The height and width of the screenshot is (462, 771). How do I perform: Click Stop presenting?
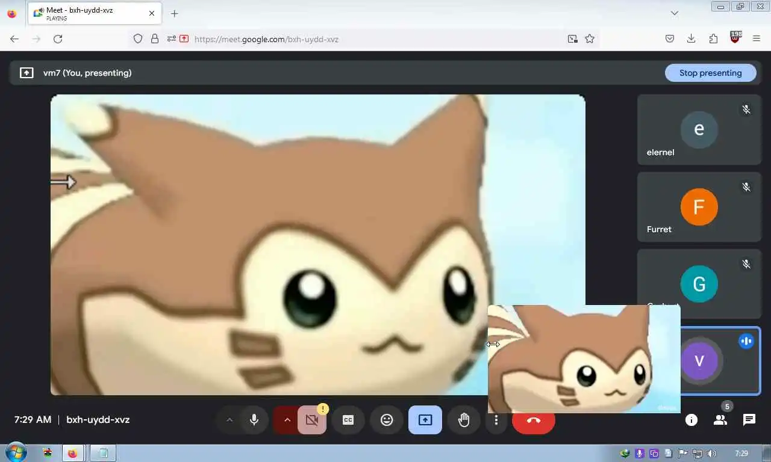(711, 73)
